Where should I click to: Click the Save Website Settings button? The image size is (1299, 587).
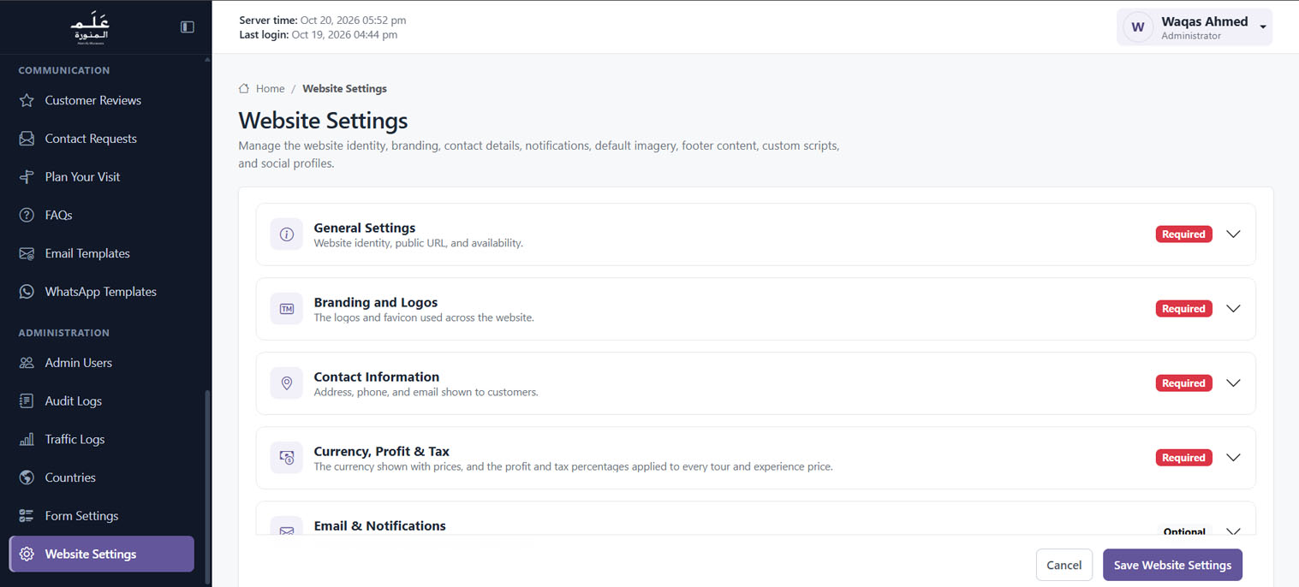coord(1172,565)
